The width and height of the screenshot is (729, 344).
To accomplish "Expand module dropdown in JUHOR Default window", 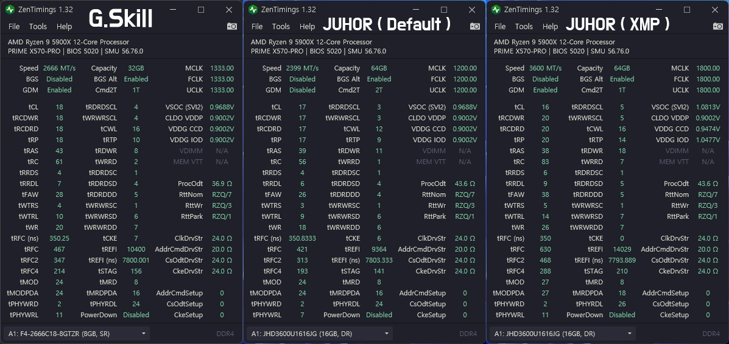I will [319, 333].
